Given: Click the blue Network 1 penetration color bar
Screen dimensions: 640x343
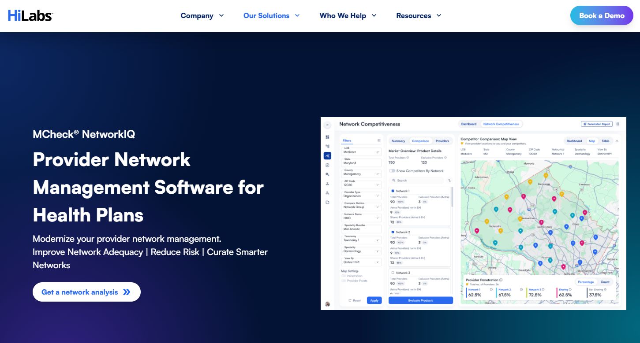Looking at the screenshot, I should coord(466,293).
